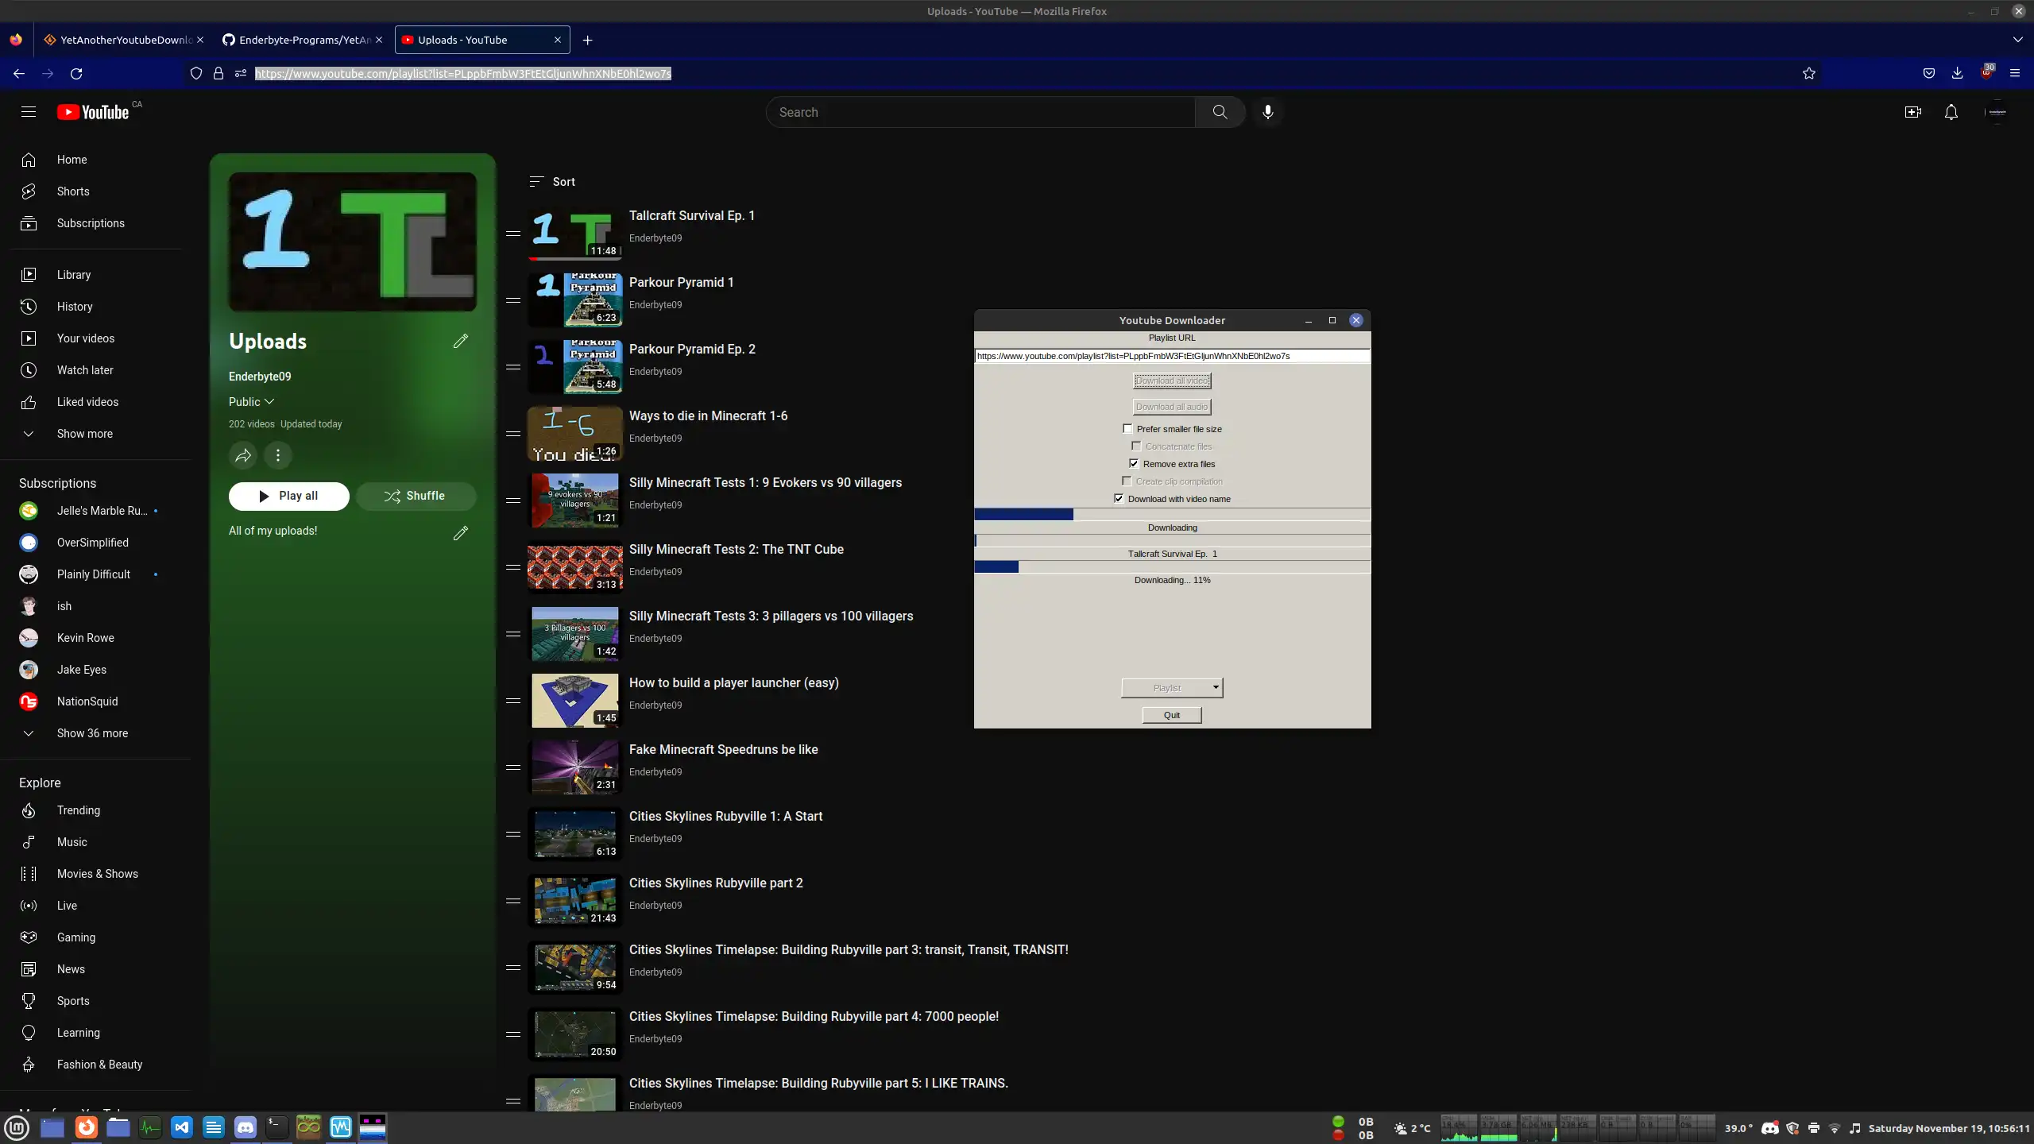
Task: Click the Quit button in downloader
Action: [x=1170, y=713]
